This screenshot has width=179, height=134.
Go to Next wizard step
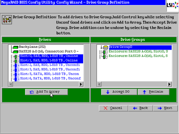165,108
